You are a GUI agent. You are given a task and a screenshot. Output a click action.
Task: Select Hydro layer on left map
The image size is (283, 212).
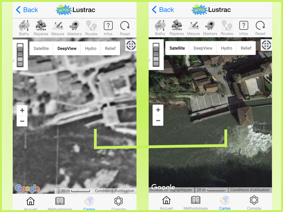pyautogui.click(x=91, y=49)
